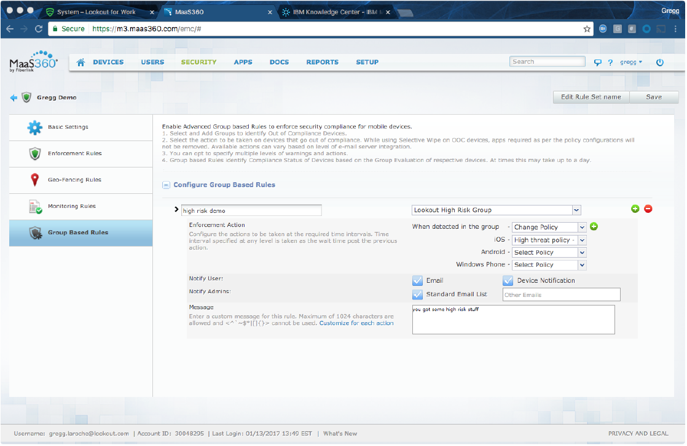Remove the group rule with red minus

[648, 209]
